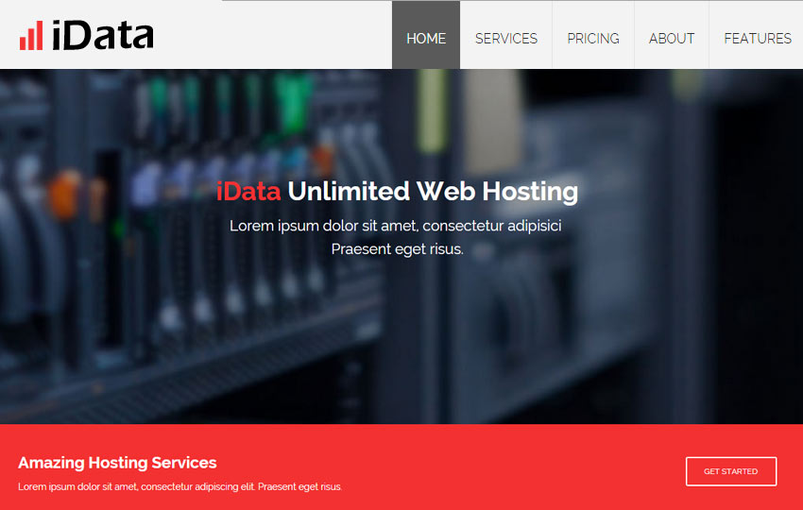Viewport: 803px width, 510px height.
Task: Click empty header space between logo and HOME
Action: [274, 38]
